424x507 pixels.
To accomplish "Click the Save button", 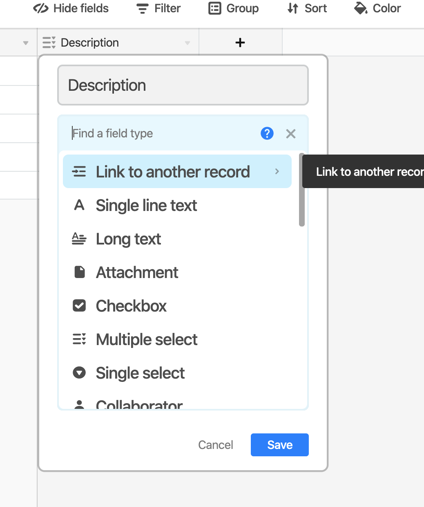I will click(279, 445).
